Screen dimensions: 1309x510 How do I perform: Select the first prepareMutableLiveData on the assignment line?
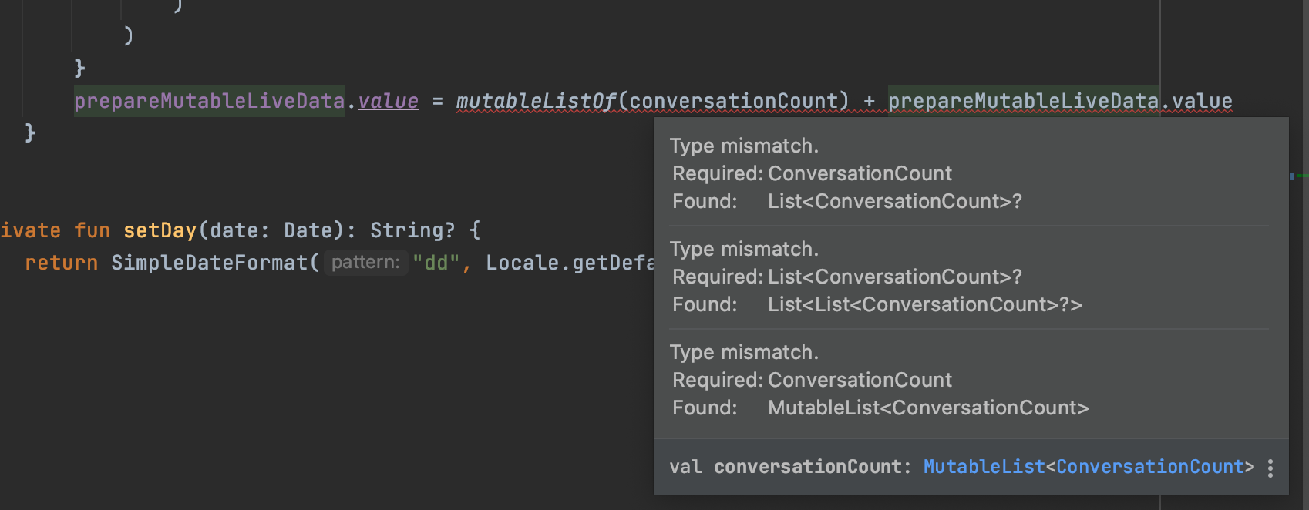point(209,101)
